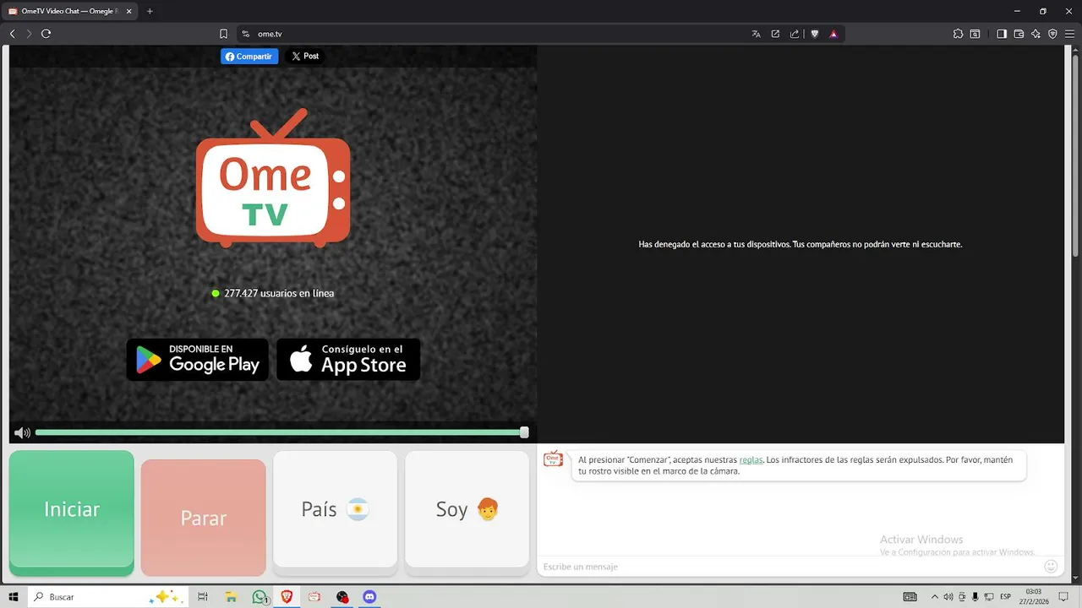Click the Windows Buscar search box
The image size is (1082, 608).
pyautogui.click(x=107, y=596)
